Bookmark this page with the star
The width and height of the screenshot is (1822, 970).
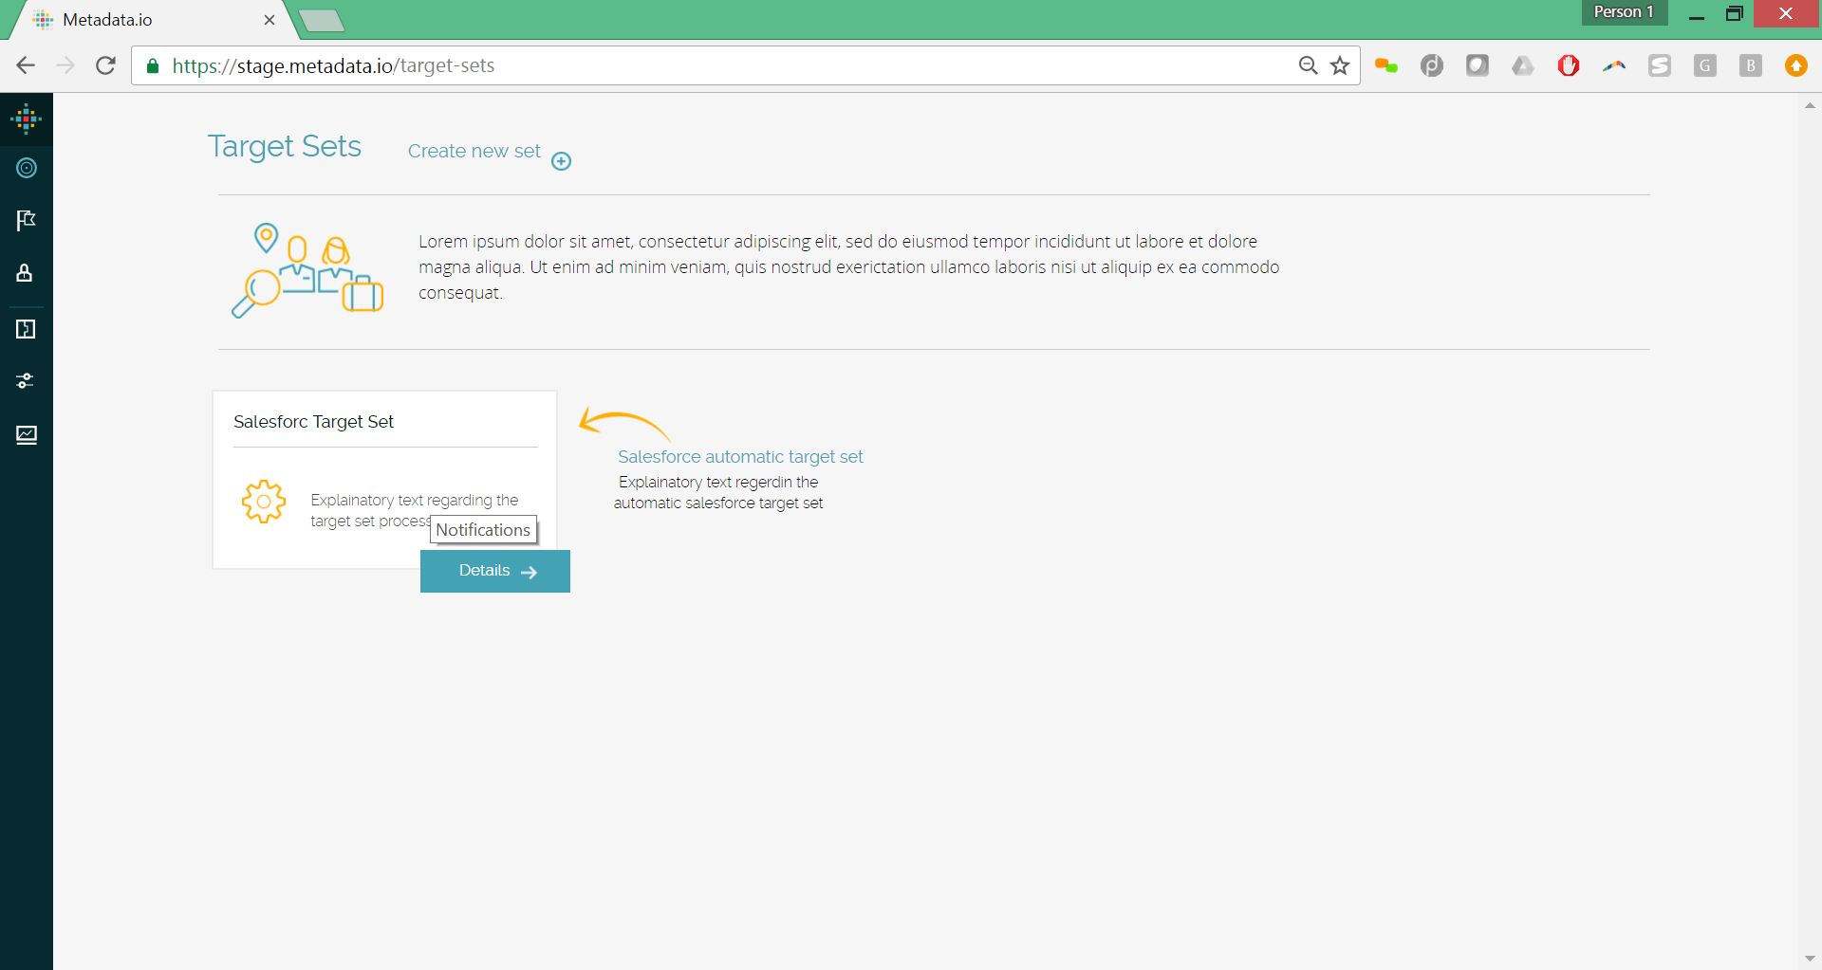click(1340, 65)
